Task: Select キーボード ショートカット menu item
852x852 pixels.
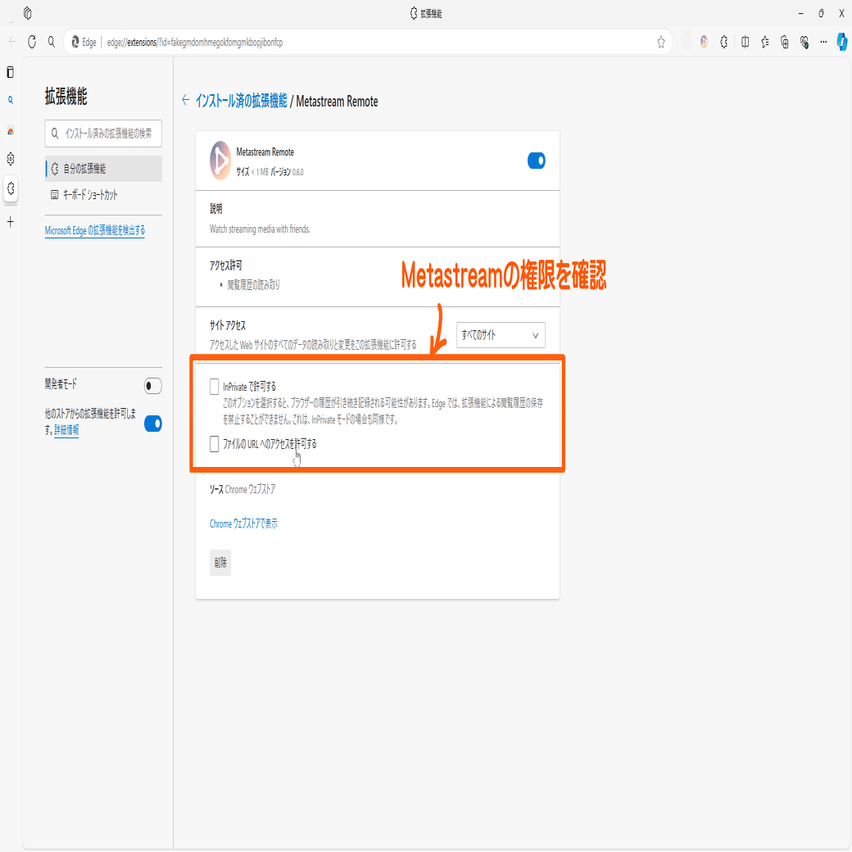Action: pyautogui.click(x=103, y=195)
